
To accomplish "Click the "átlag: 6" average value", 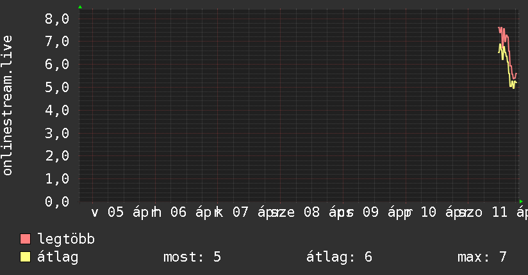I will point(339,257).
